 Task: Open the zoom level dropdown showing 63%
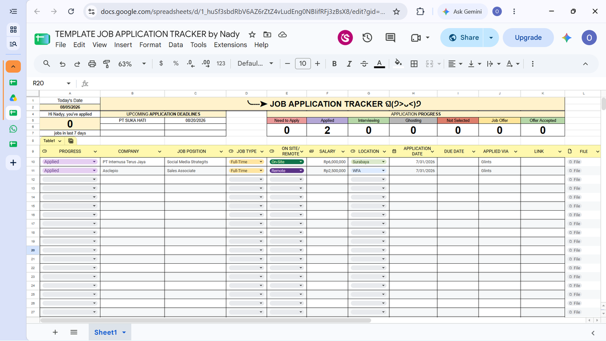point(132,64)
